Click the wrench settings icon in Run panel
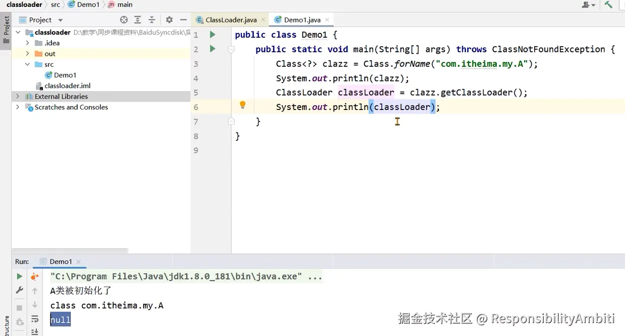This screenshot has width=625, height=336. pyautogui.click(x=19, y=290)
